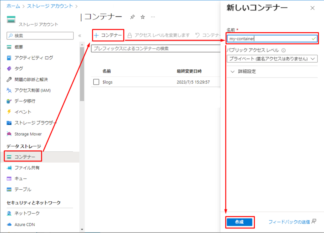Click the lock icon for アクセス レベルを変更します
The width and height of the screenshot is (324, 233).
(129, 35)
